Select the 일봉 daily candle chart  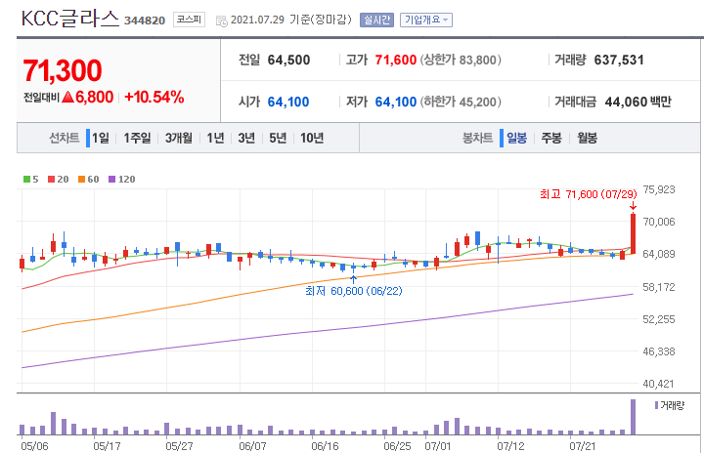pyautogui.click(x=516, y=138)
